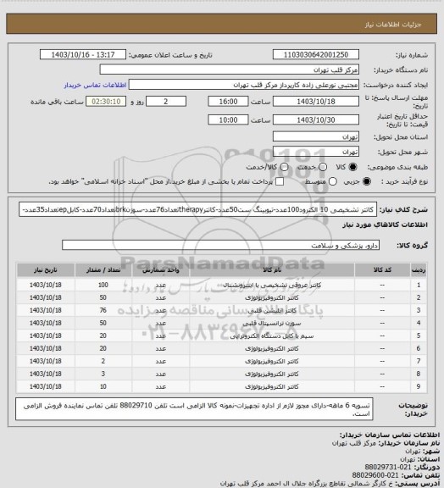The width and height of the screenshot is (444, 488).
Task: Click the deadline time field 16:00
Action: tap(228, 102)
